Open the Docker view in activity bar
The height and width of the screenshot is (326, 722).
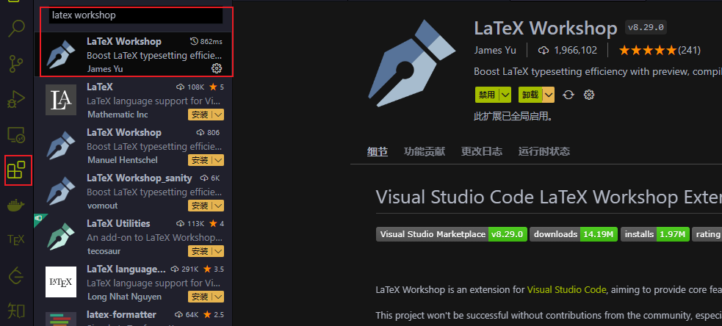[16, 206]
